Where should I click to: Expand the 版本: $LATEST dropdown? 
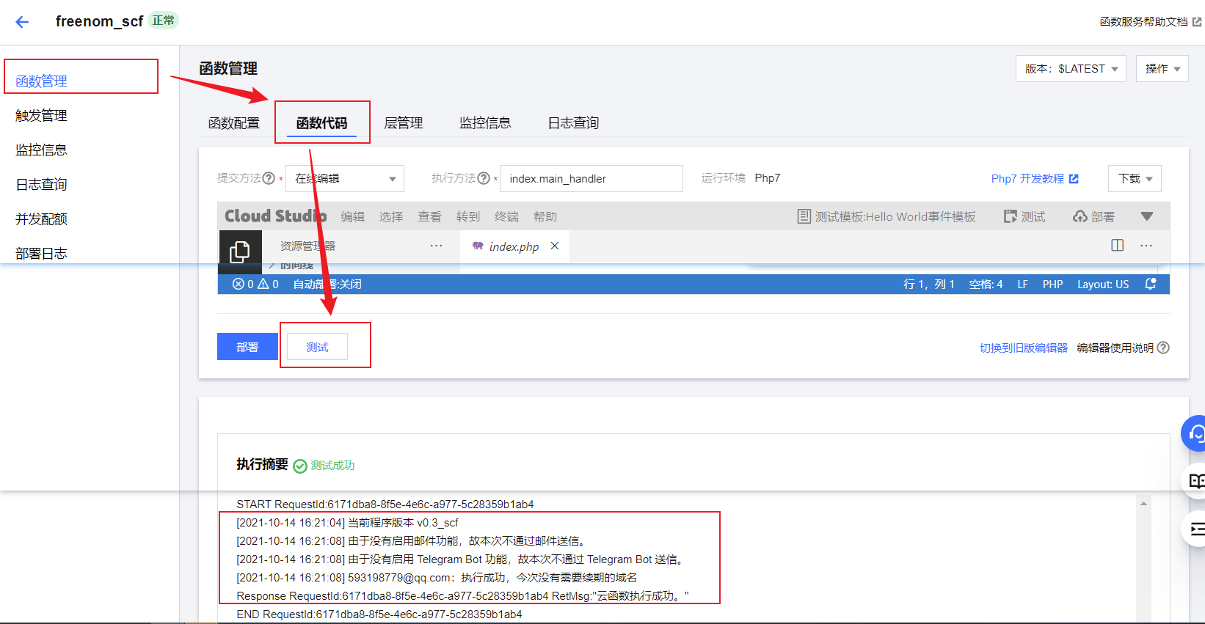coord(1071,69)
